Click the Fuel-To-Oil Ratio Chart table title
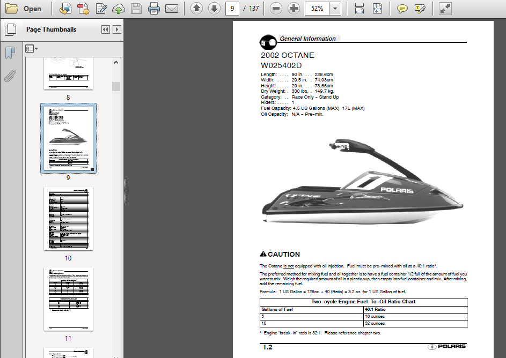Image resolution: width=506 pixels, height=358 pixels. pos(363,302)
